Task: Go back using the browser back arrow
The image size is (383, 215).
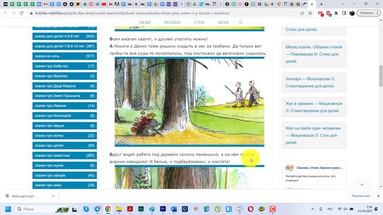Action: 5,13
